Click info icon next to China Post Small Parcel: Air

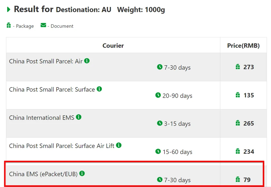point(87,61)
